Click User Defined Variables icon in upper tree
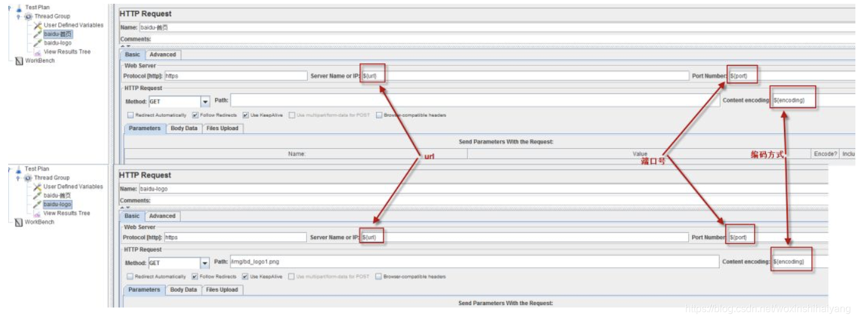 pyautogui.click(x=38, y=25)
